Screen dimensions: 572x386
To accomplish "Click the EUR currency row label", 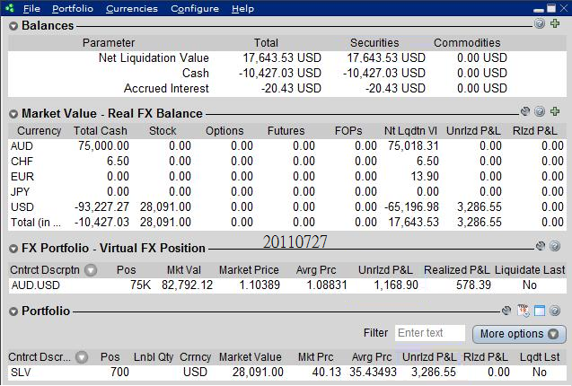I will point(22,177).
